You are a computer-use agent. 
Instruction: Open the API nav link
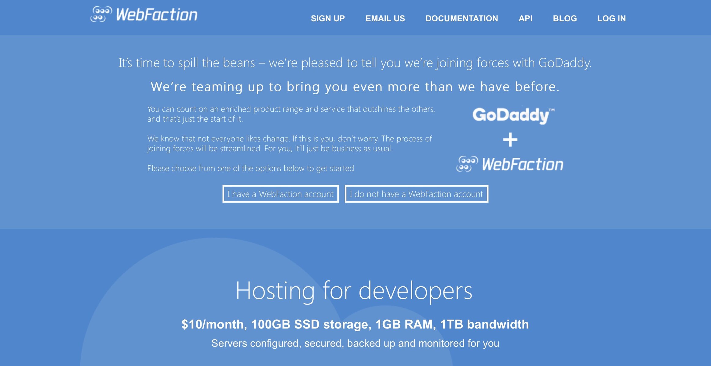pyautogui.click(x=525, y=19)
